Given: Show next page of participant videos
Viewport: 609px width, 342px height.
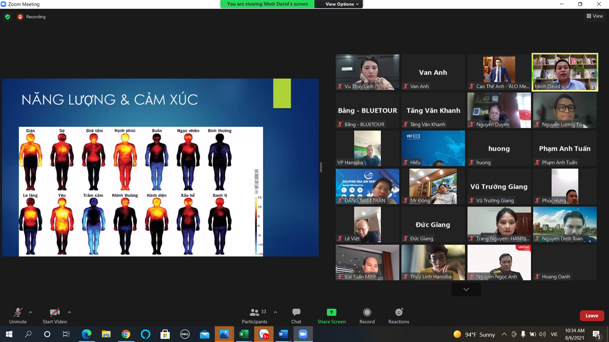Looking at the screenshot, I should [466, 289].
